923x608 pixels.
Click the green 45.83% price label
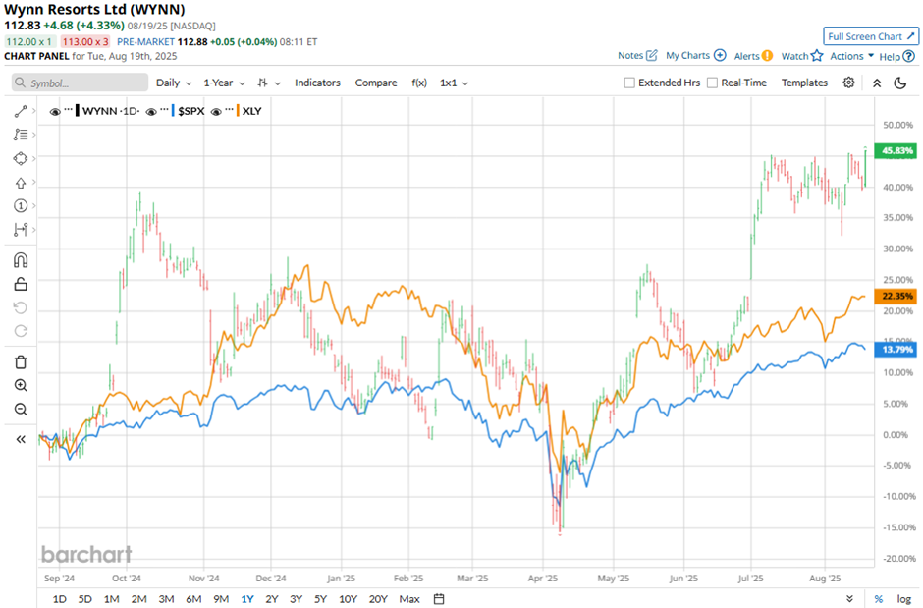point(896,150)
